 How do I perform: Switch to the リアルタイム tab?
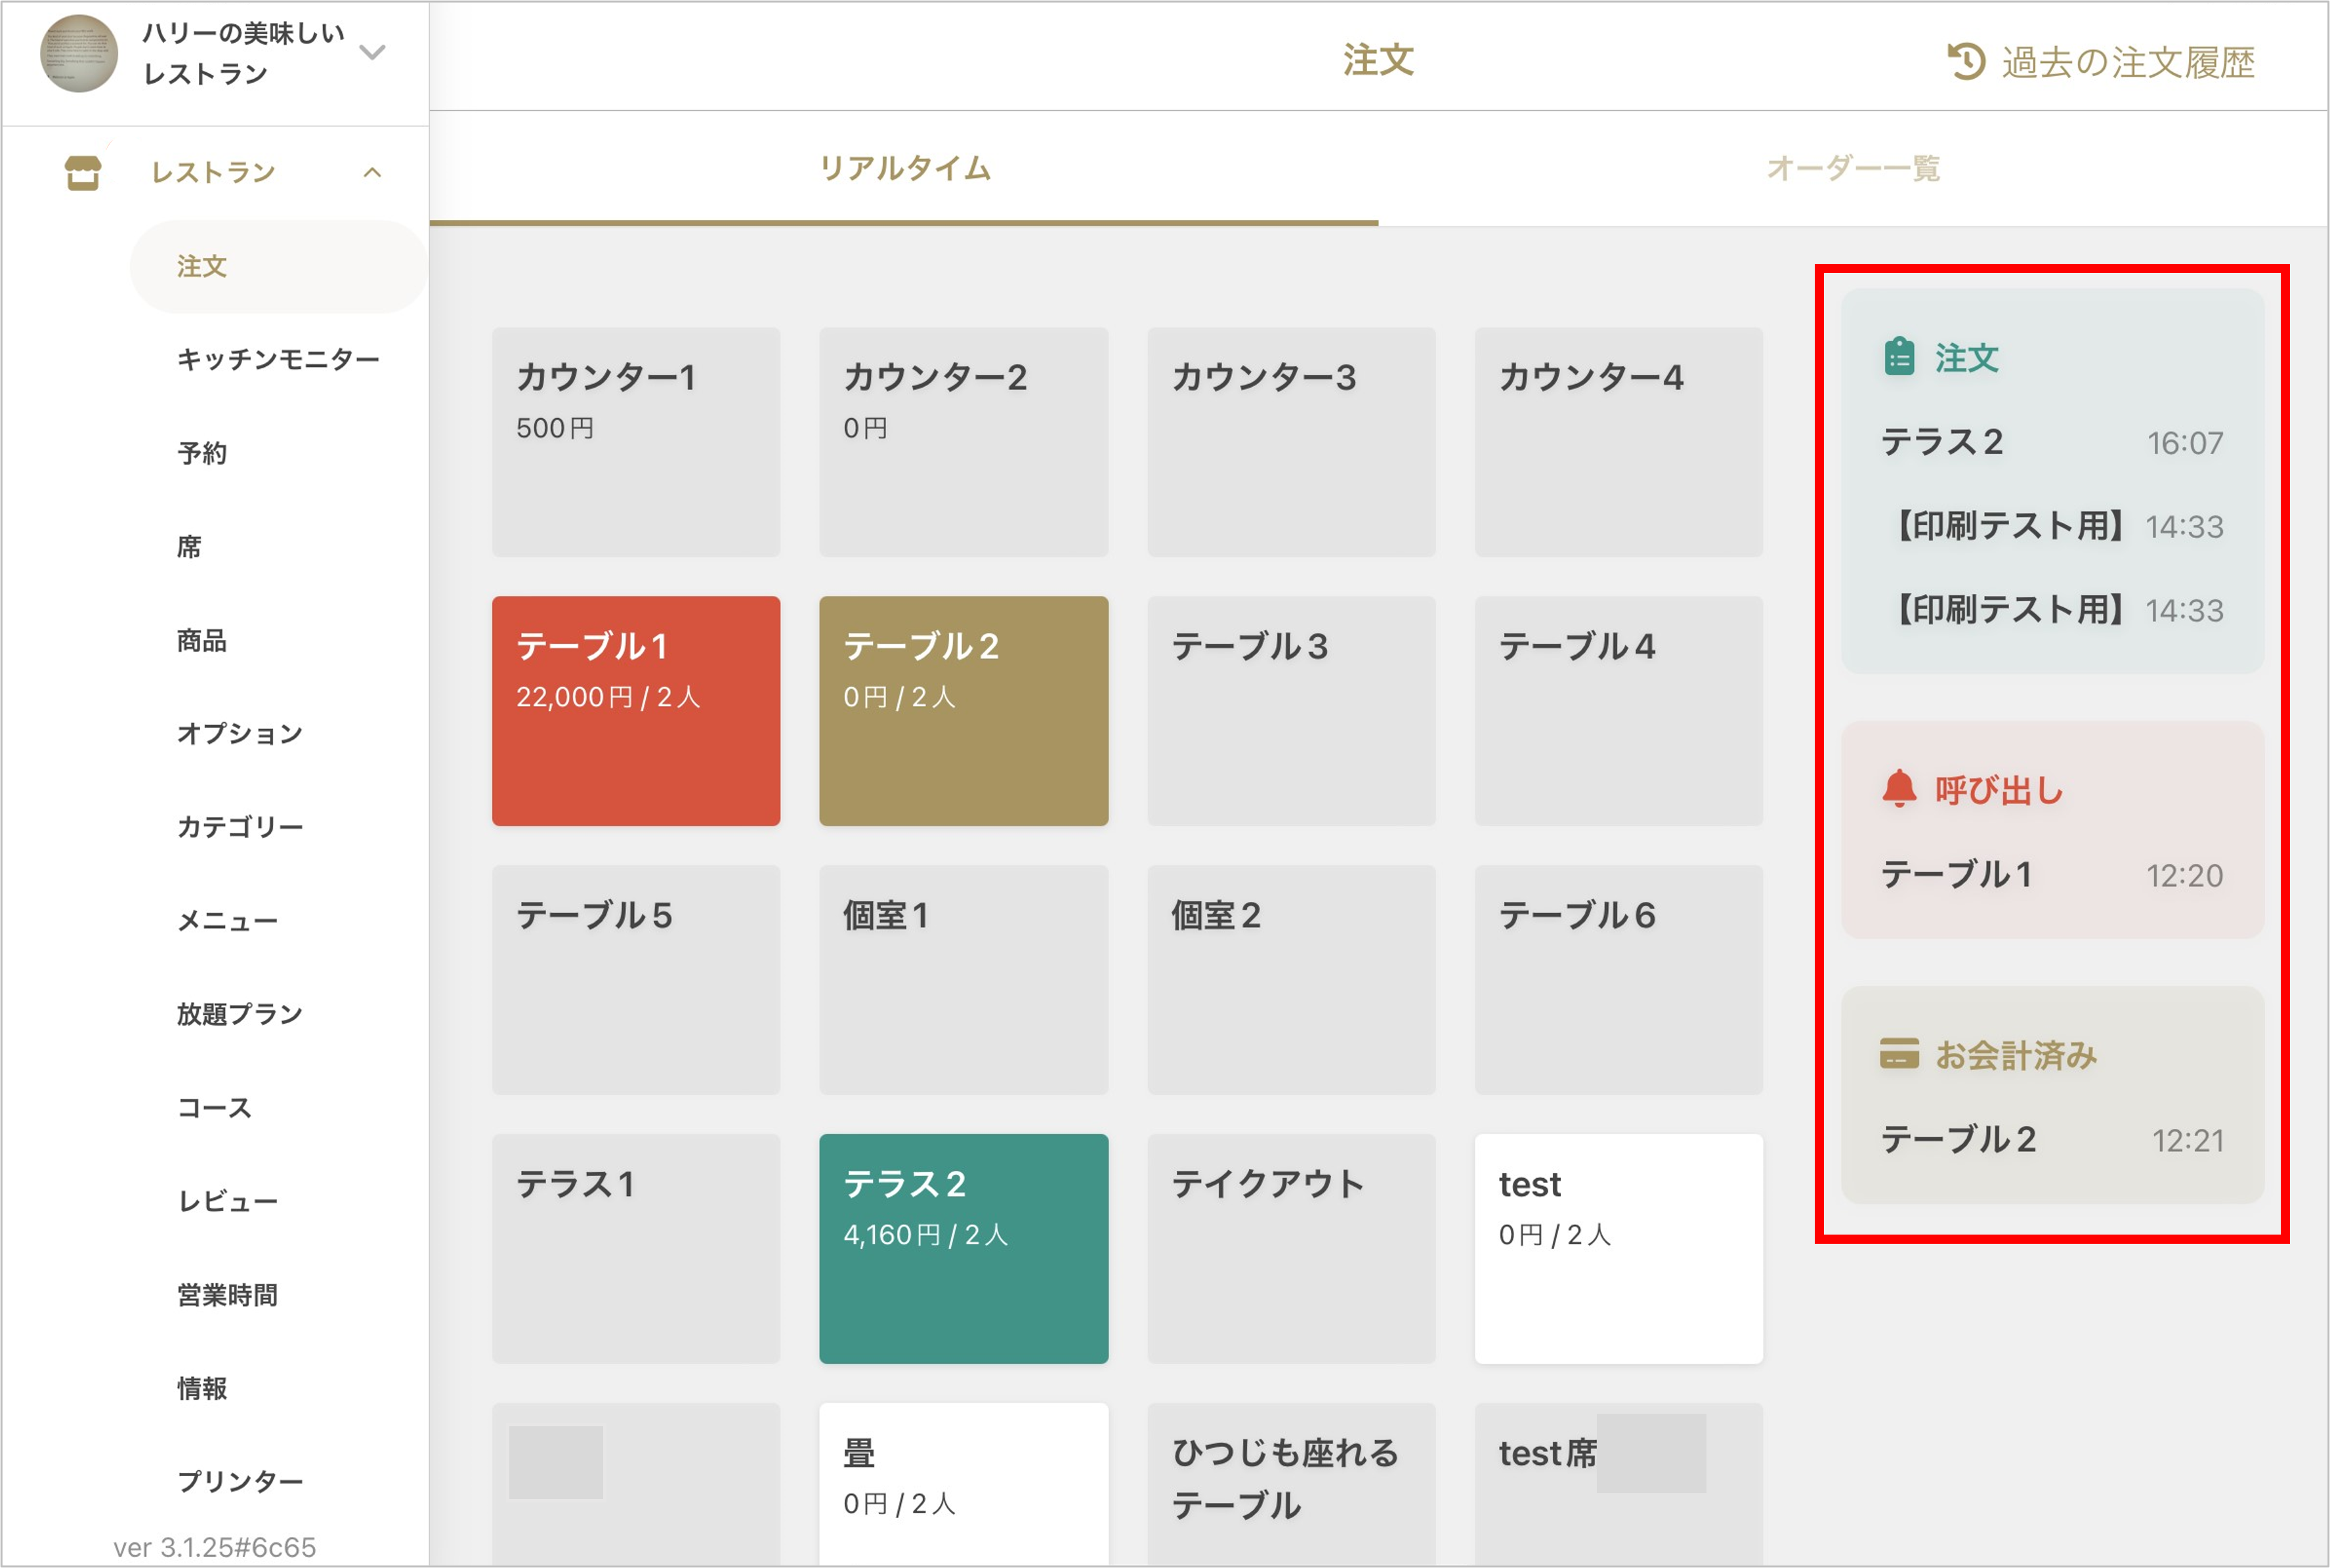(904, 168)
